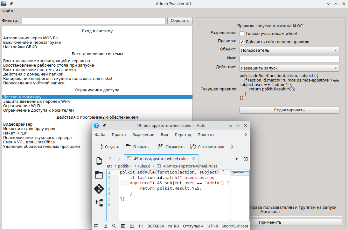Image resolution: width=348 pixels, height=230 pixels.
Task: Click the Имя text input field
Action: click(289, 59)
